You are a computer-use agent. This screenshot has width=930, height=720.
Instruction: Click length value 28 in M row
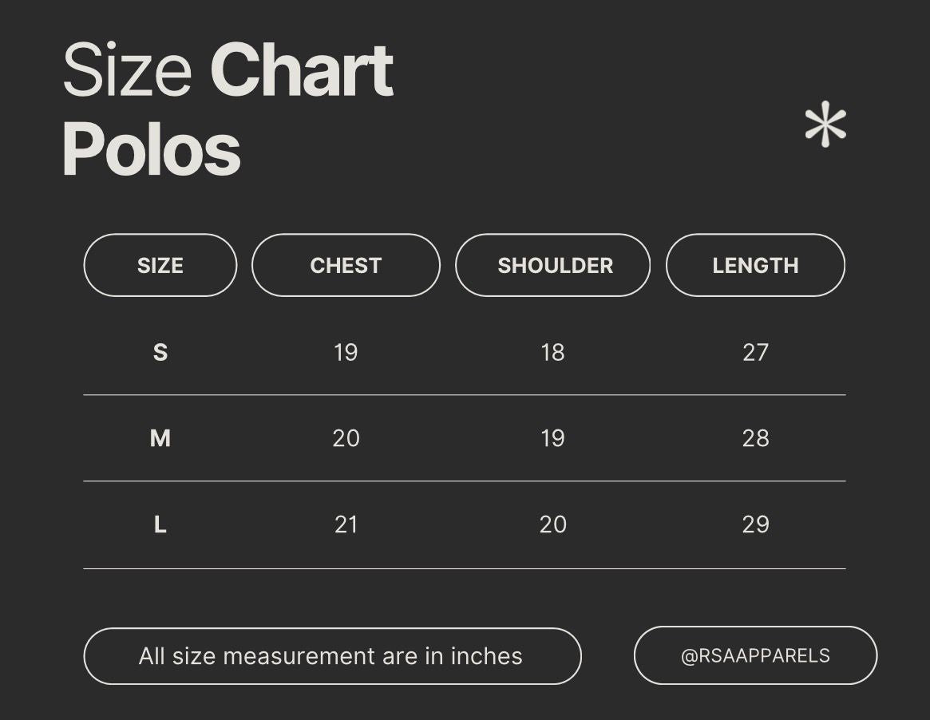click(755, 438)
